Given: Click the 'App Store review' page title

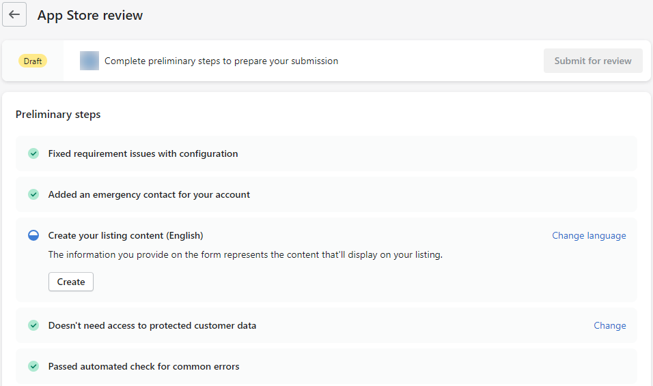Looking at the screenshot, I should pyautogui.click(x=90, y=15).
